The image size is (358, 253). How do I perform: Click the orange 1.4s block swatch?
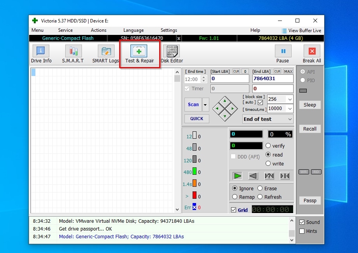tap(195, 183)
